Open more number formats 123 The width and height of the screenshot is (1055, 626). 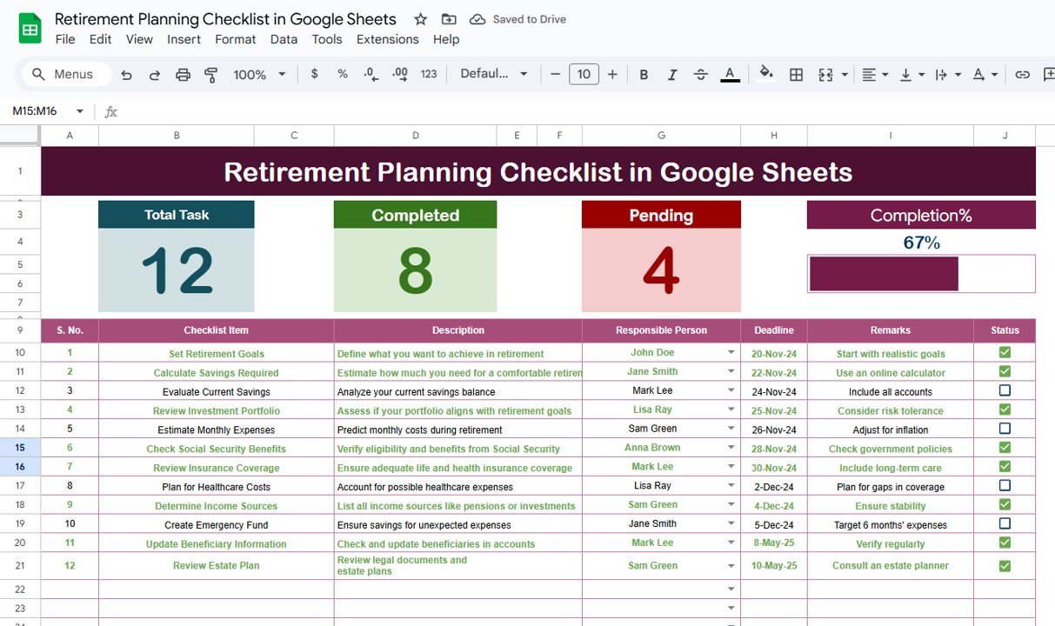[x=429, y=74]
